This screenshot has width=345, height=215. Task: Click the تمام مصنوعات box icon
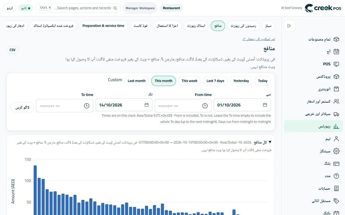coord(336,39)
